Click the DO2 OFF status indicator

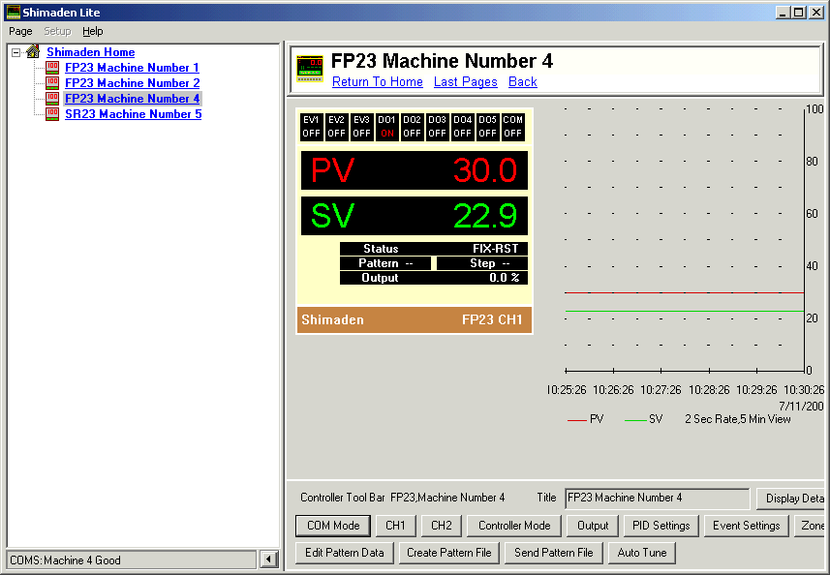(x=412, y=127)
